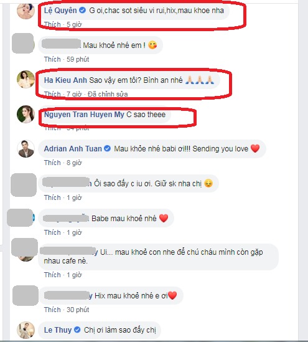Viewport: 308px width, 342px height.
Task: Open Adrian Anh Tuan's avatar
Action: 26,149
